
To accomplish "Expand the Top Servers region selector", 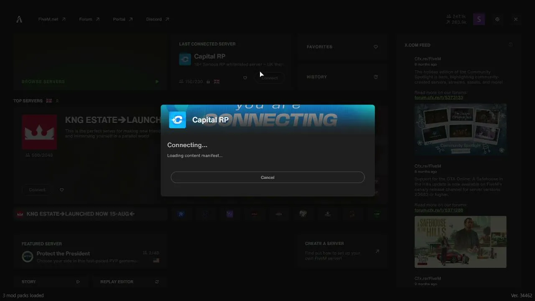I will (57, 101).
